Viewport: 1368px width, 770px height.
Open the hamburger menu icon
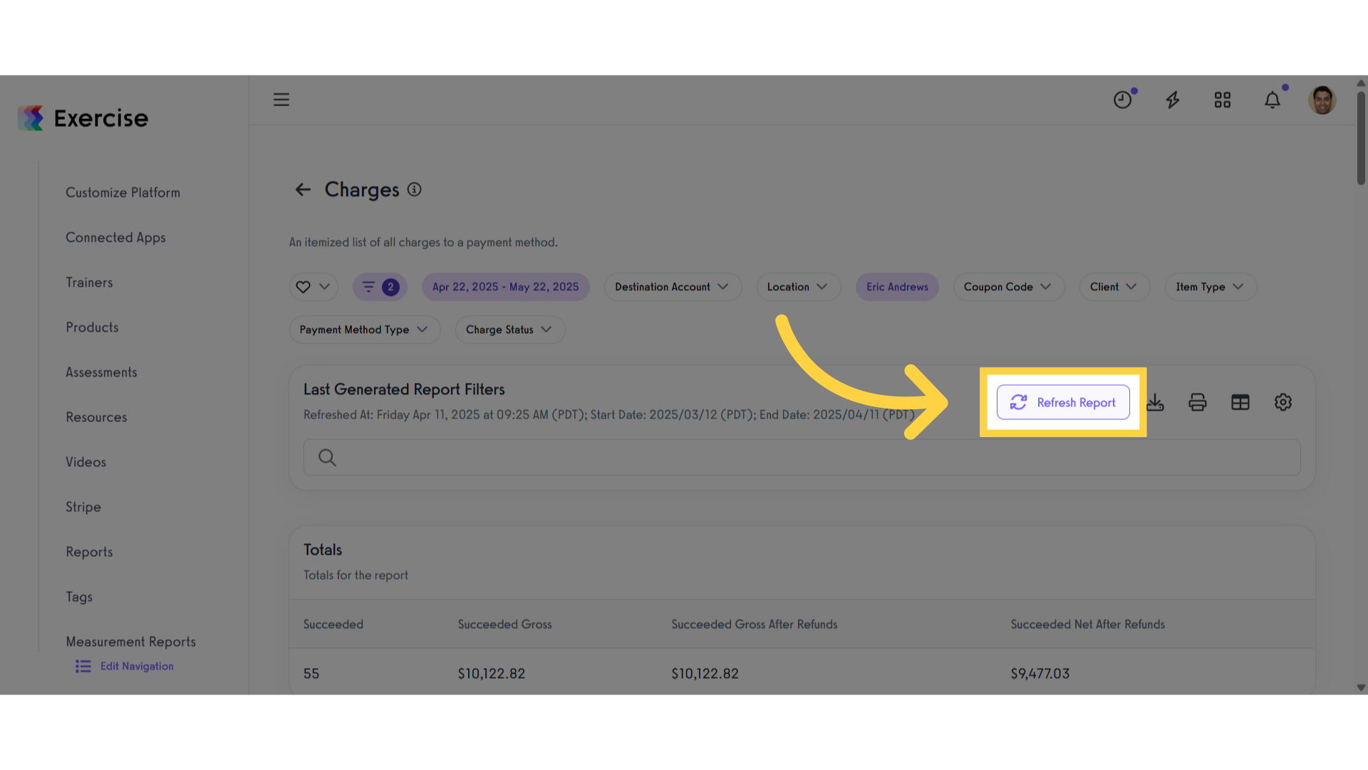[281, 100]
